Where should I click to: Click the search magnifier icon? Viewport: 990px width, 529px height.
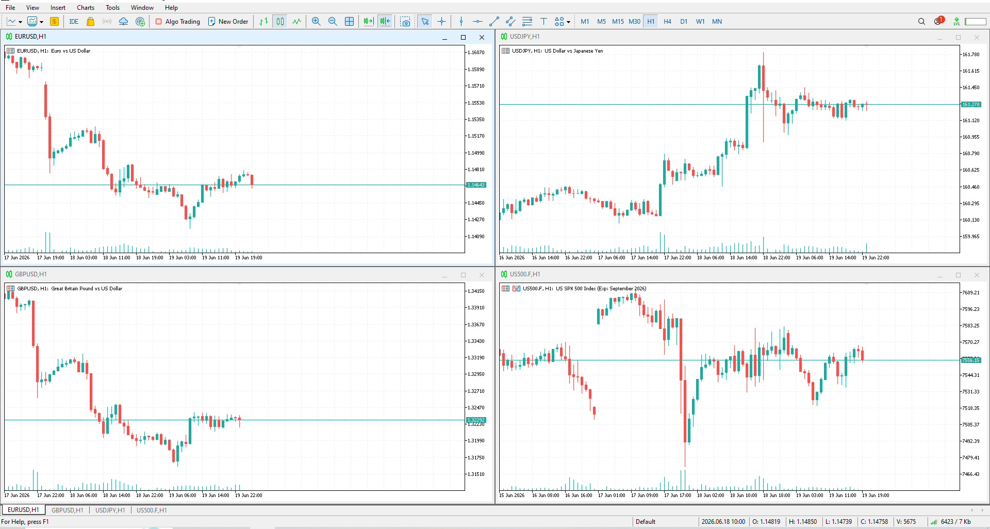tap(921, 21)
